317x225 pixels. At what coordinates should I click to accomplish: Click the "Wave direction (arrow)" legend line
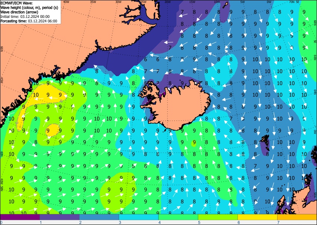19,12
